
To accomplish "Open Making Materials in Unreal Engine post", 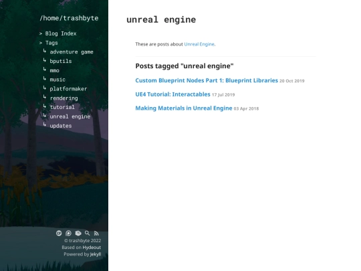I will tap(184, 108).
